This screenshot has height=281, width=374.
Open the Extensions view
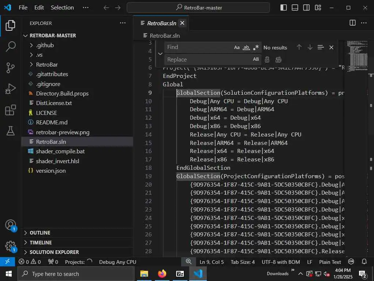pyautogui.click(x=10, y=110)
